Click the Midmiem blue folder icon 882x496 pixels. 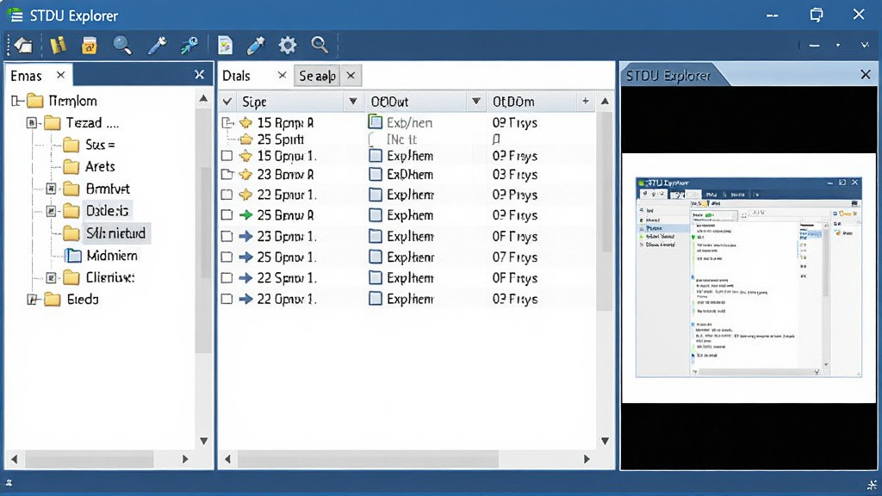click(x=72, y=256)
